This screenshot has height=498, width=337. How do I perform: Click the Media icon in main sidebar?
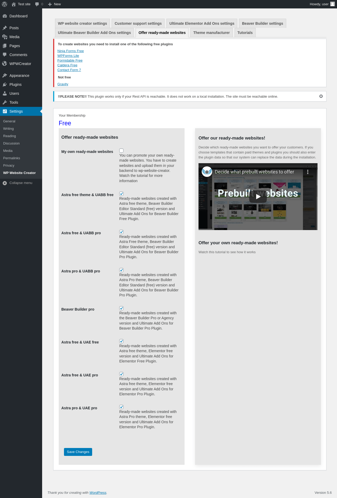click(x=5, y=37)
